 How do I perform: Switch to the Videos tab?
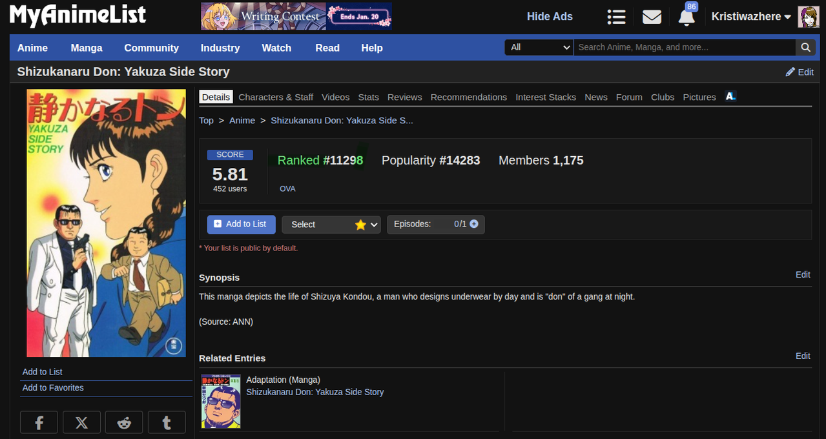tap(336, 97)
